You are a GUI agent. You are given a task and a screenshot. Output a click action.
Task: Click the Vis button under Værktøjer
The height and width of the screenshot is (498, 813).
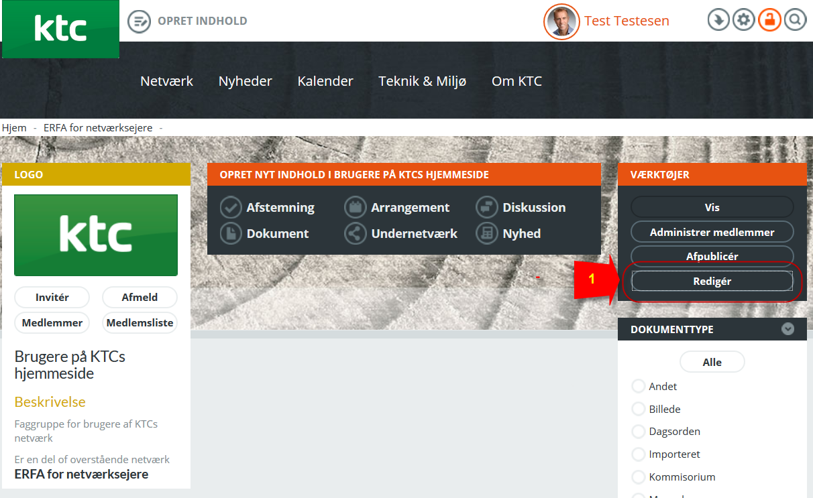712,208
